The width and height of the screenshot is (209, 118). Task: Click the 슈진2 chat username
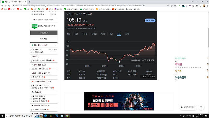pyautogui.click(x=178, y=71)
